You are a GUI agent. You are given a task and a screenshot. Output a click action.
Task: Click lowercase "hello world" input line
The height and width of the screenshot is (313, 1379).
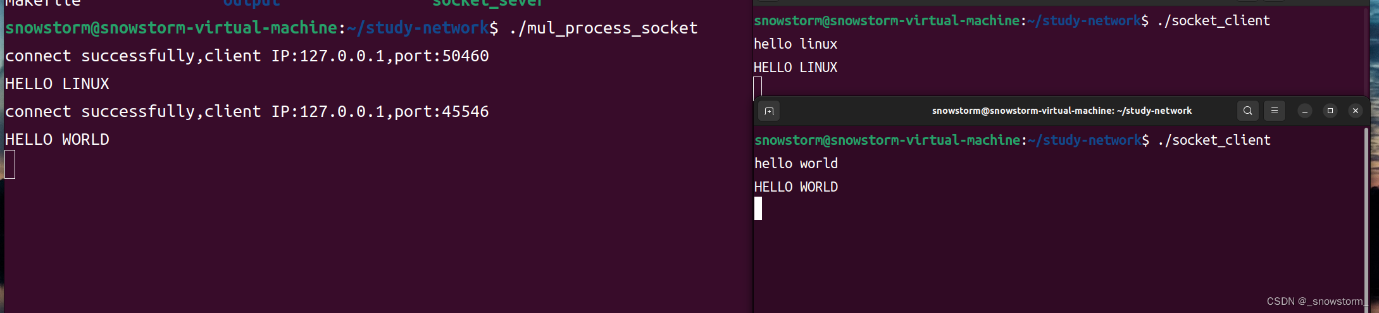pos(796,163)
